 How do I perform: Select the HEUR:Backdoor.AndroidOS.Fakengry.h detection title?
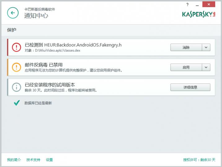[73, 45]
